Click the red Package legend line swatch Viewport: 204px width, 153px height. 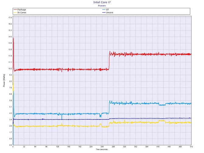point(15,10)
